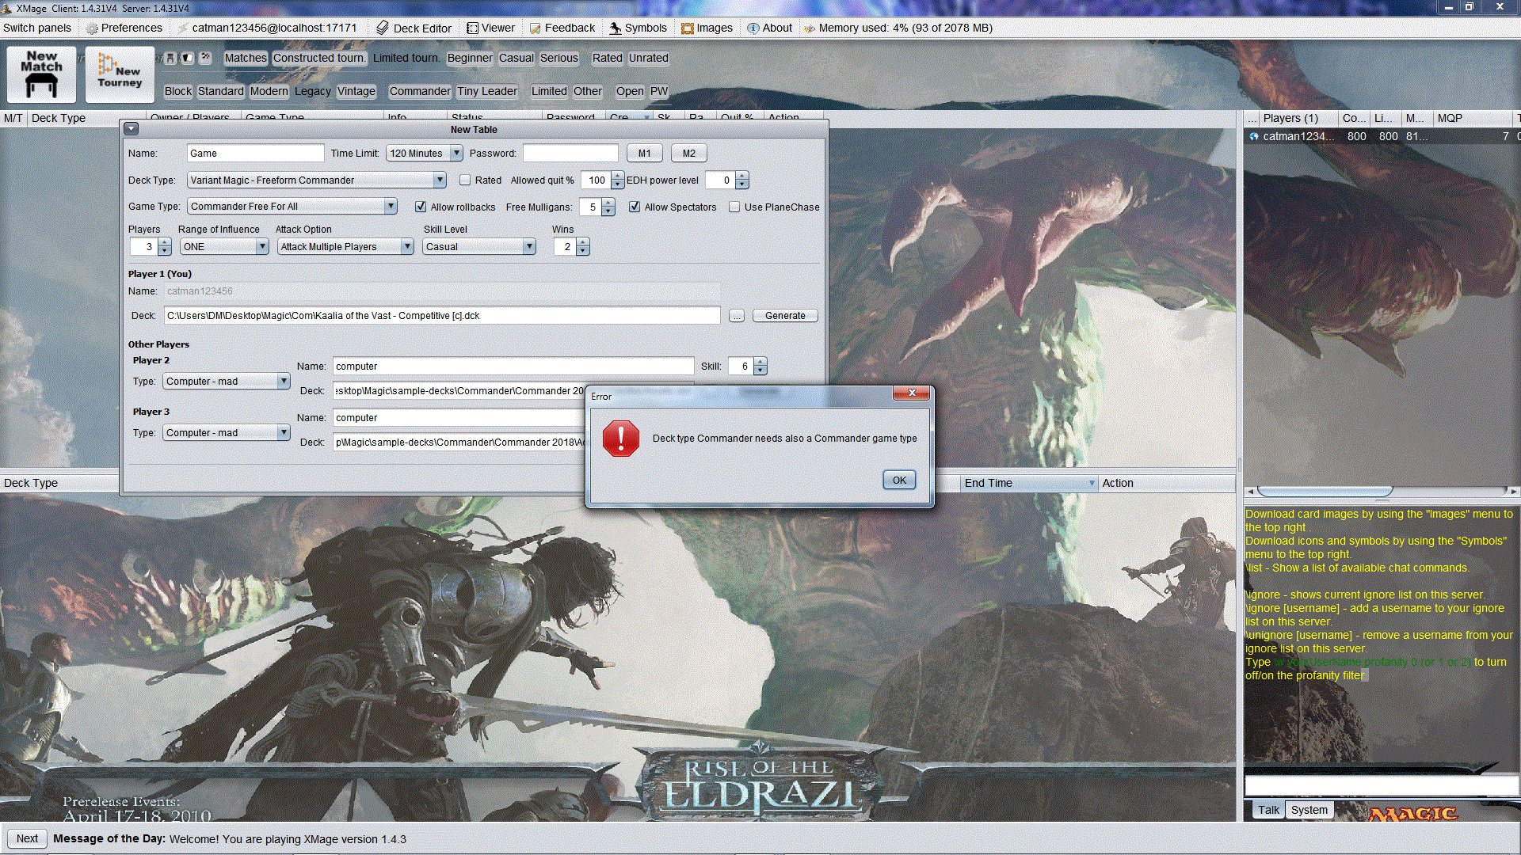1521x855 pixels.
Task: Toggle the Use PlaneChase checkbox
Action: [x=734, y=207]
